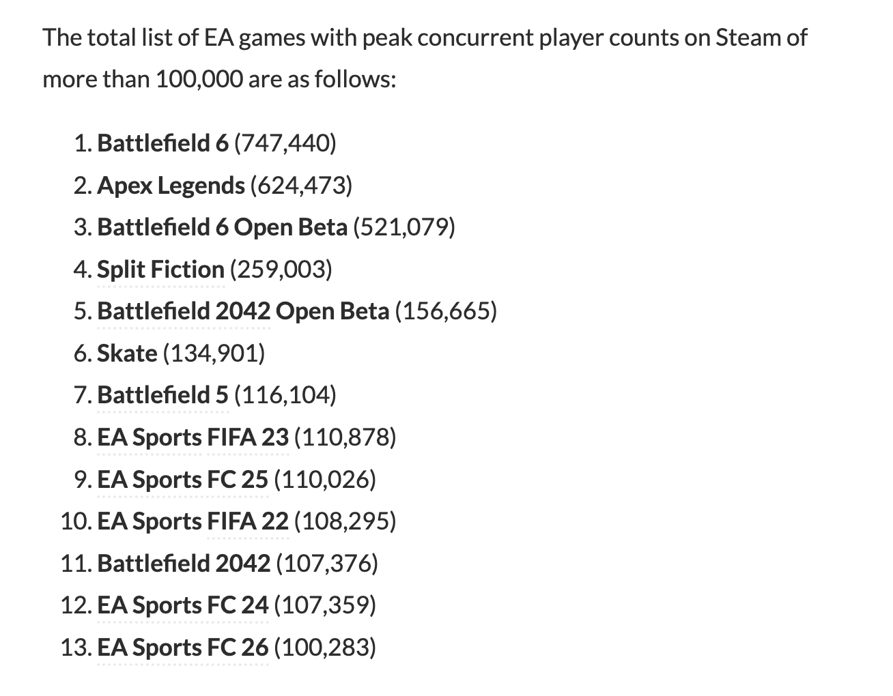This screenshot has width=893, height=696.
Task: Click the first-ranked Battlefield 6 title
Action: point(163,143)
